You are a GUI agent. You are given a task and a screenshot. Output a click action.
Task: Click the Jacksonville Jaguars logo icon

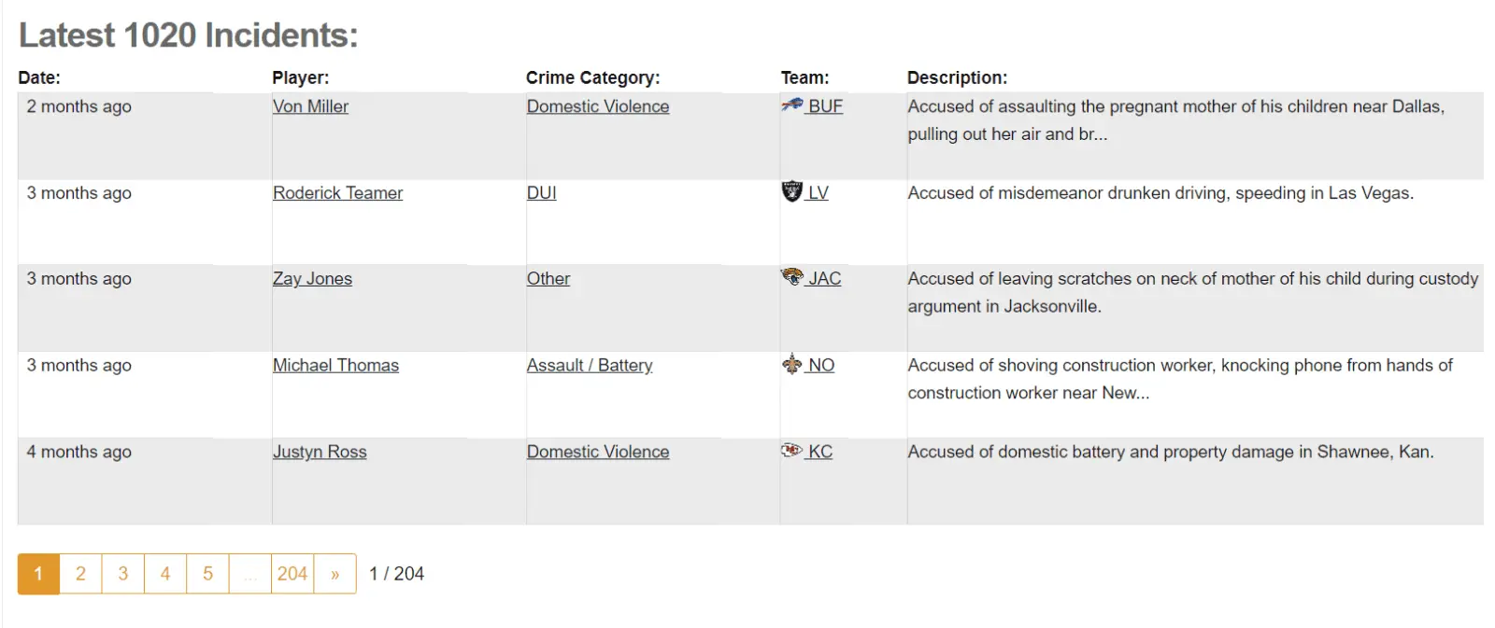click(x=791, y=277)
